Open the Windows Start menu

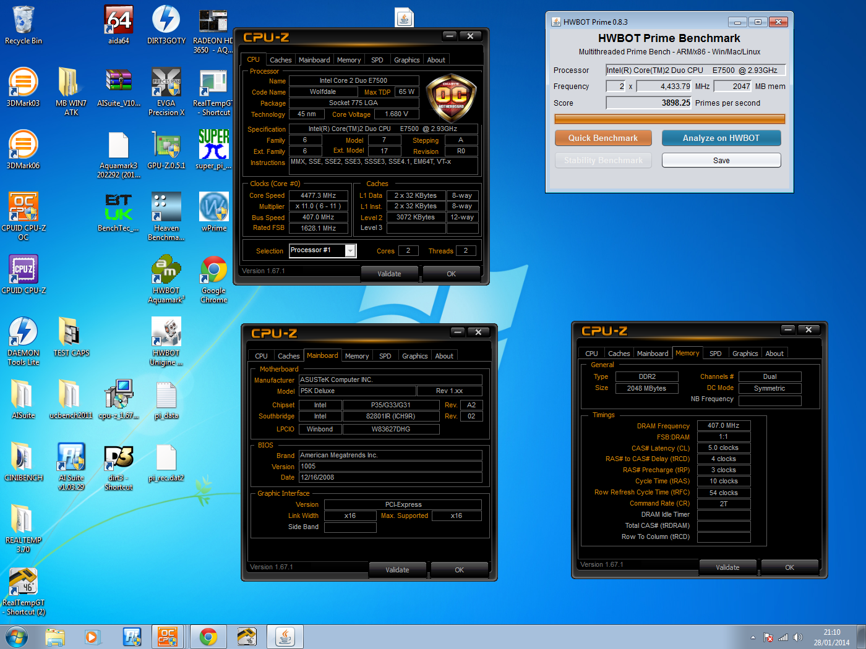coord(17,637)
